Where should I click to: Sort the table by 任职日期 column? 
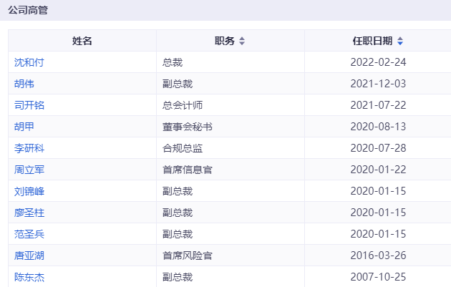(x=400, y=42)
